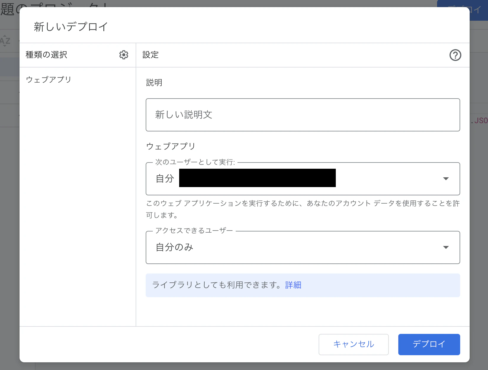Open the deployment type settings gear icon

pos(123,55)
